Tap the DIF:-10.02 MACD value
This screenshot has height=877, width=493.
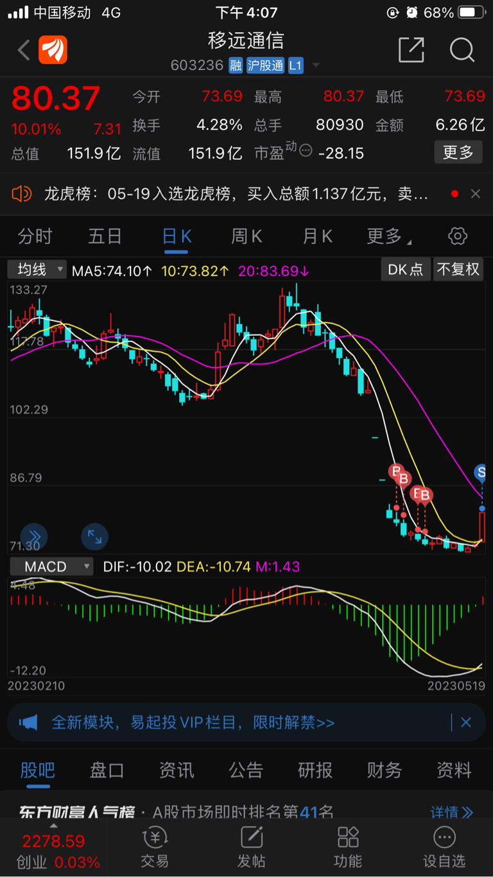coord(137,567)
